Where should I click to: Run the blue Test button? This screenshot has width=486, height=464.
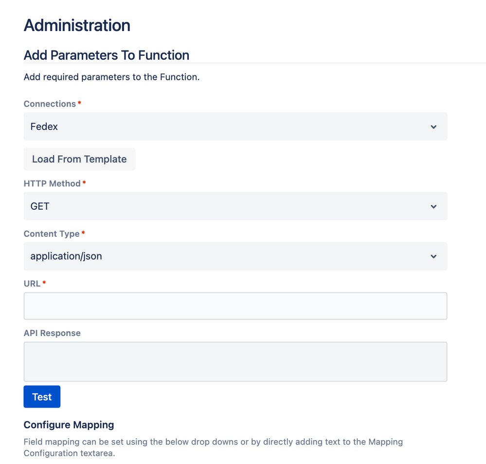pos(42,397)
